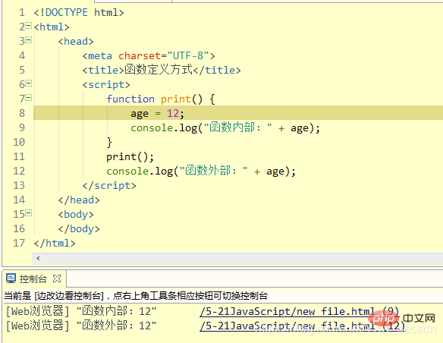The width and height of the screenshot is (443, 343).
Task: Click the closing </head> tag
Action: tap(79, 200)
